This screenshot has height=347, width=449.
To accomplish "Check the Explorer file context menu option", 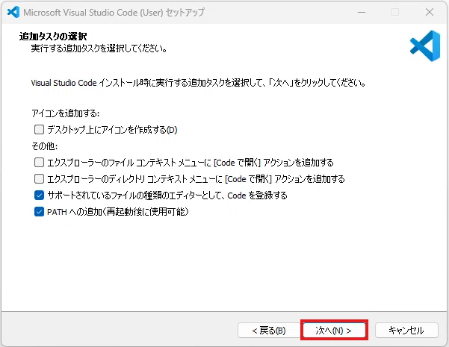I will (x=39, y=163).
